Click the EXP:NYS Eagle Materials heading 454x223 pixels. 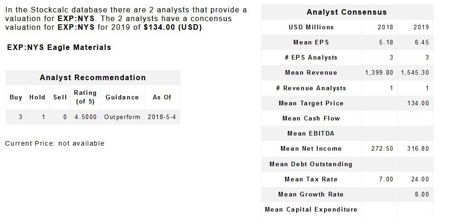coord(59,48)
